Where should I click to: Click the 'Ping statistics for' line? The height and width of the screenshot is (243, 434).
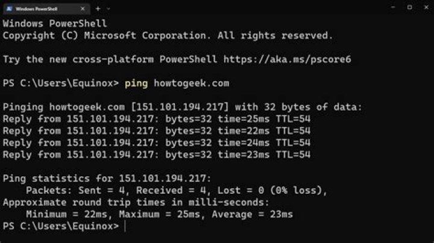pyautogui.click(x=107, y=179)
